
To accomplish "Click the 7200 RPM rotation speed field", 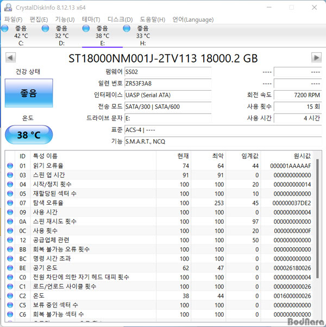I will (298, 95).
